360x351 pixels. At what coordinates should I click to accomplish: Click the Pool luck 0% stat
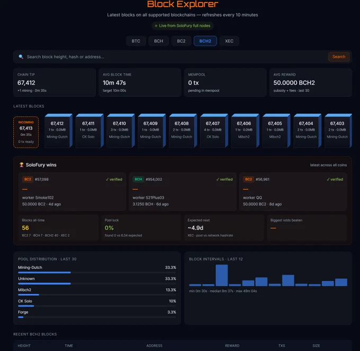(141, 227)
